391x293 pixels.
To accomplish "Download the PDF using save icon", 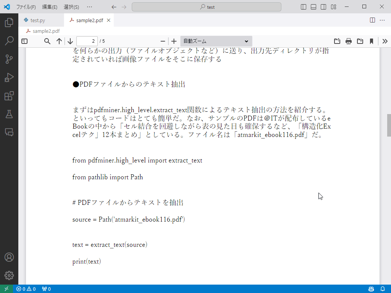I will point(360,41).
